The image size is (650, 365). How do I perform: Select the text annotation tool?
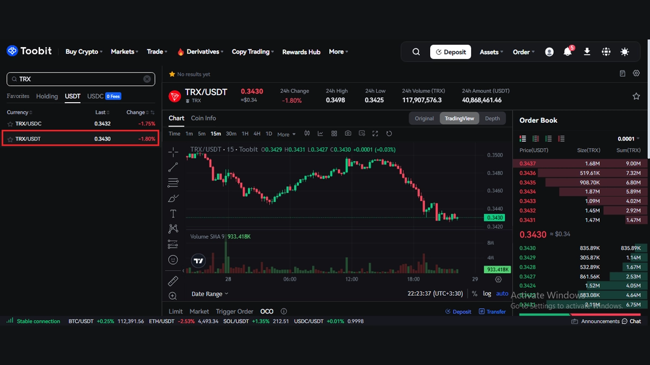(173, 214)
